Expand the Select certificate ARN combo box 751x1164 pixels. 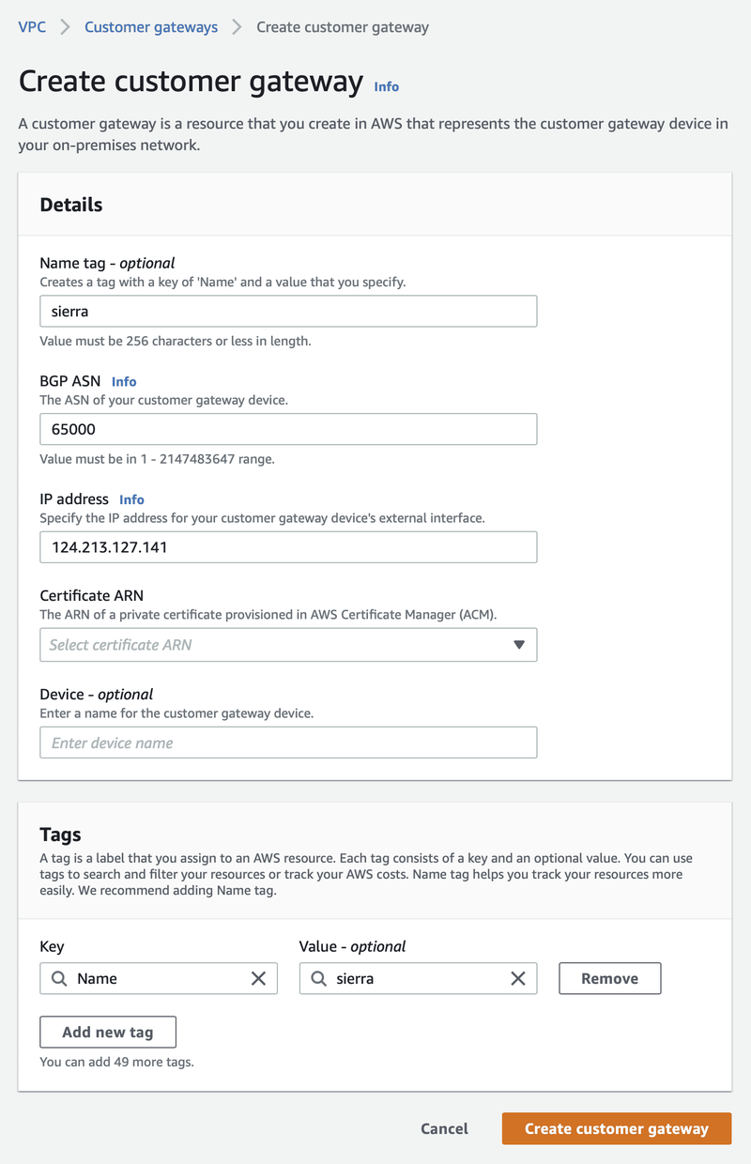tap(282, 645)
